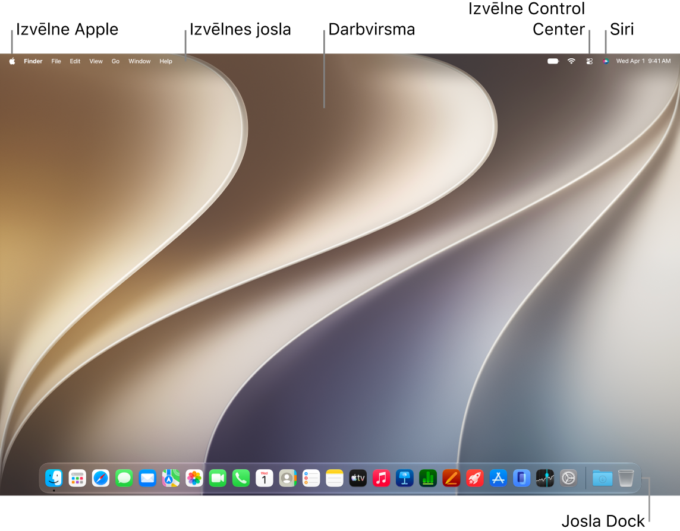Screen dimensions: 680x531
Task: Open the green Phone app icon
Action: pos(241,478)
